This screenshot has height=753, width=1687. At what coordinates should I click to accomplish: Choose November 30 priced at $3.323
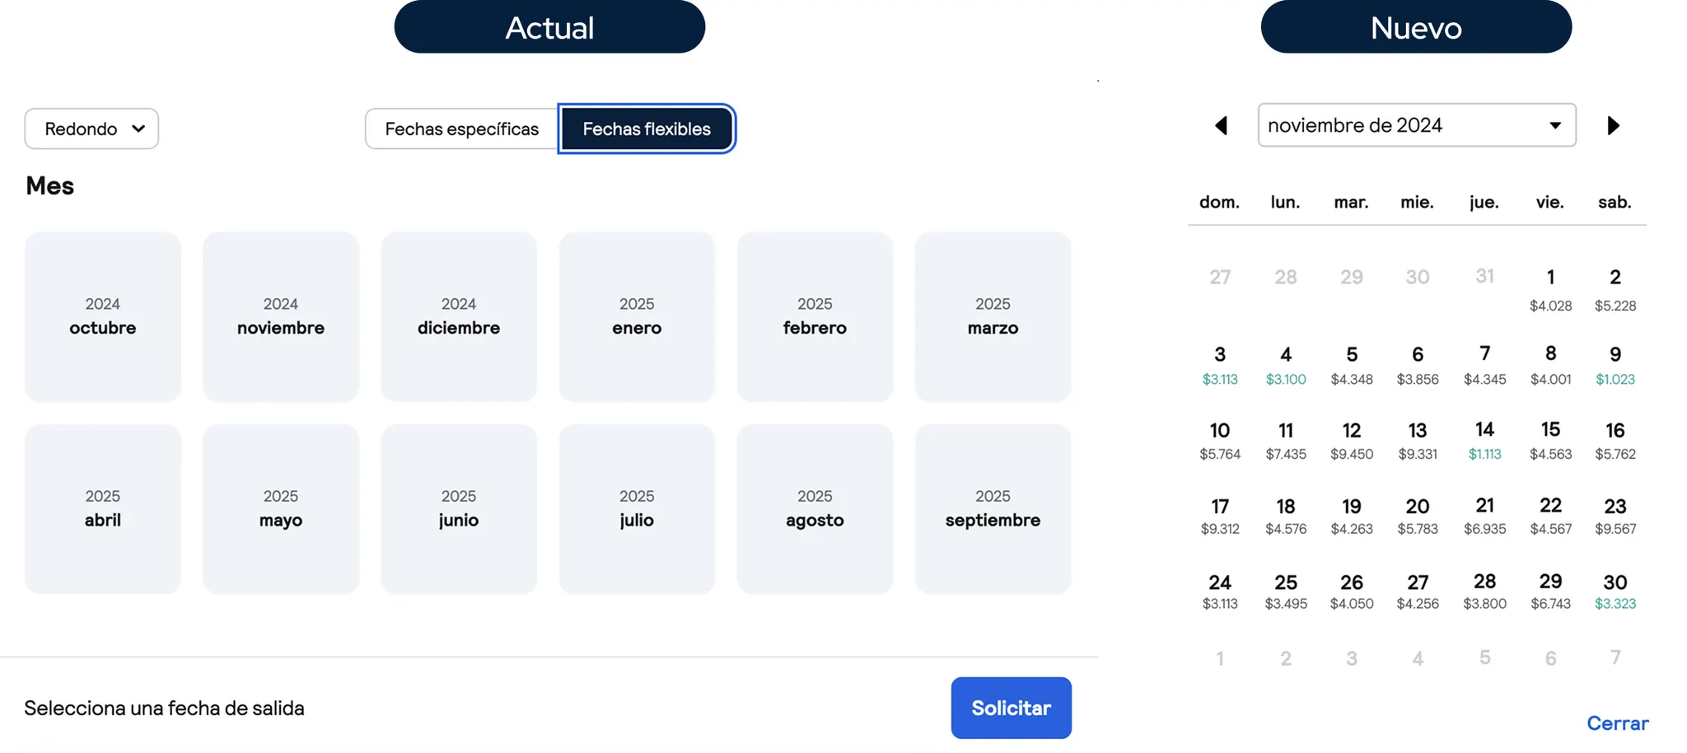pos(1615,591)
